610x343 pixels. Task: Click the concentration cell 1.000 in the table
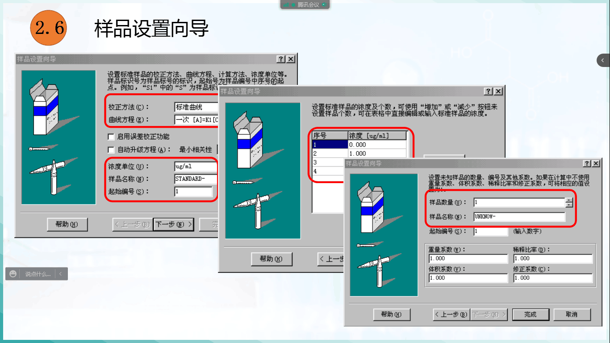(x=377, y=154)
